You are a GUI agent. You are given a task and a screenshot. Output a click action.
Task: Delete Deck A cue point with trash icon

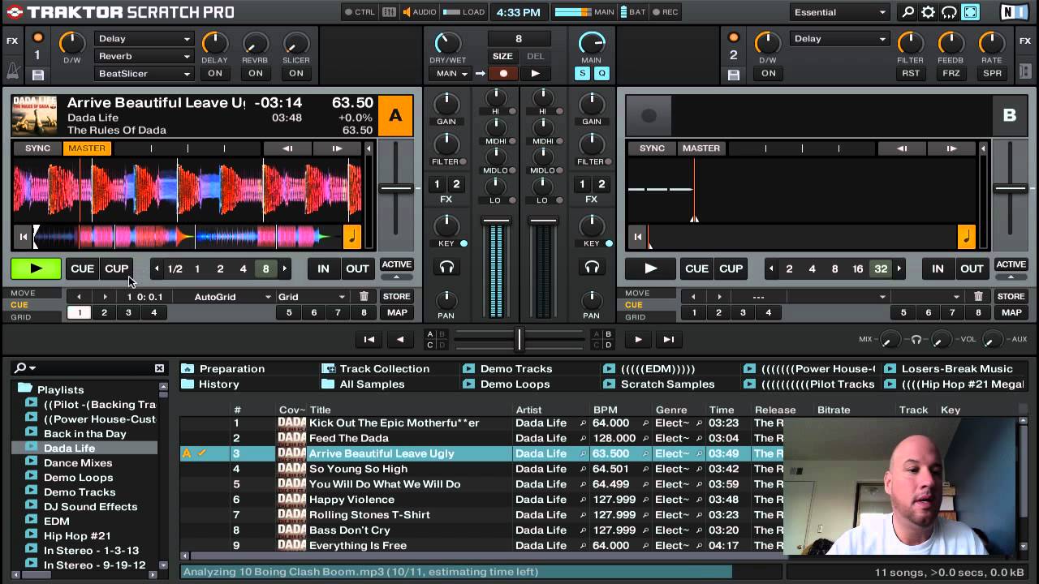point(364,297)
